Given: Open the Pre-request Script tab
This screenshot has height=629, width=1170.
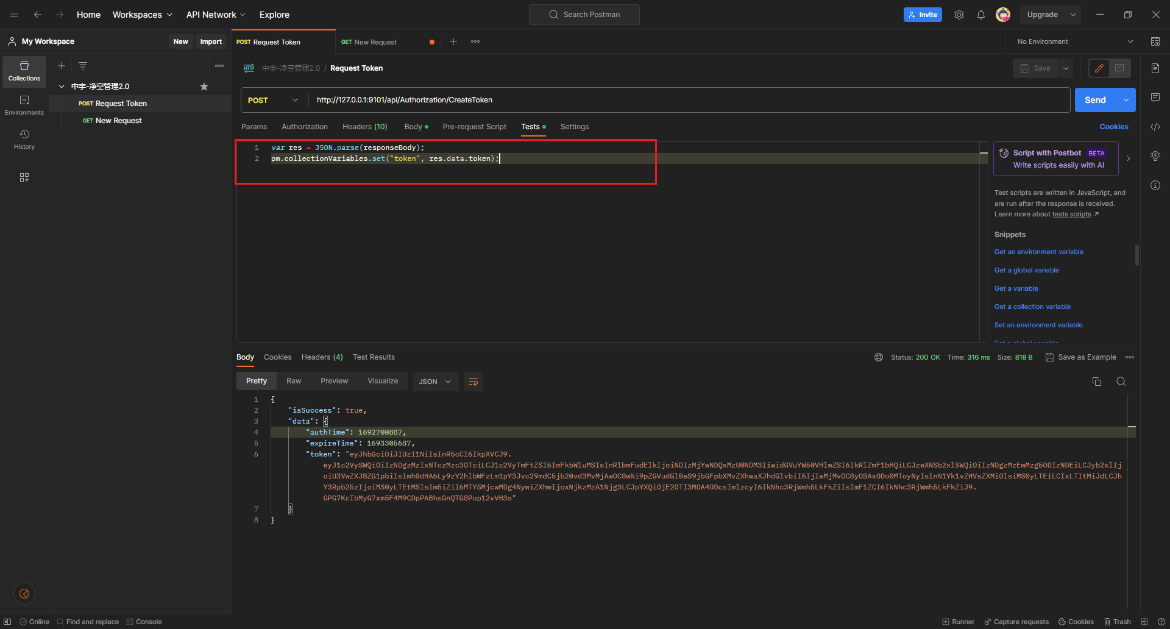Looking at the screenshot, I should pos(475,127).
